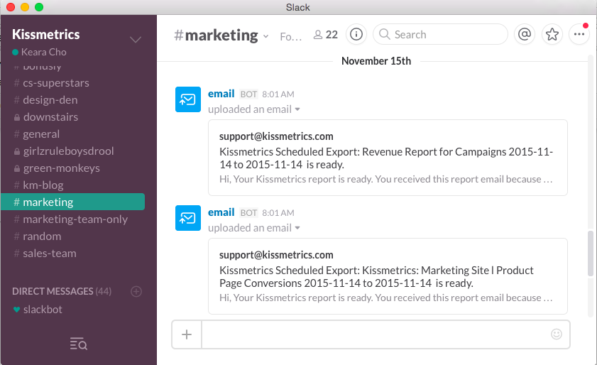Viewport: 597px width, 365px height.
Task: Click the message pane scrollbar thumb
Action: pyautogui.click(x=591, y=254)
